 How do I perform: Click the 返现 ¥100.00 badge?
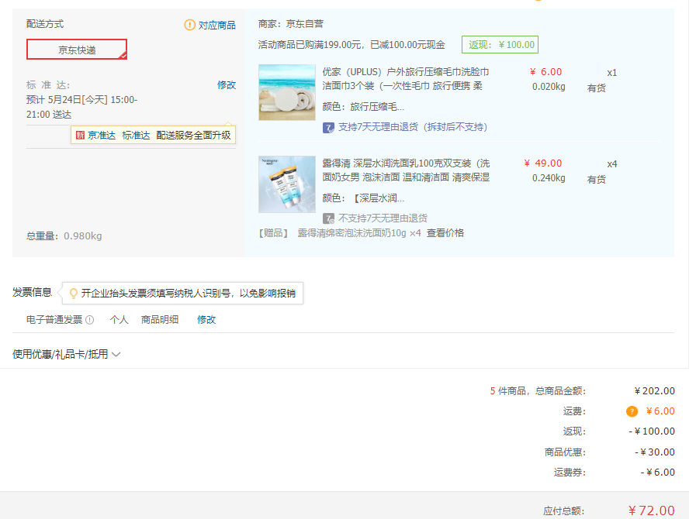coord(500,45)
